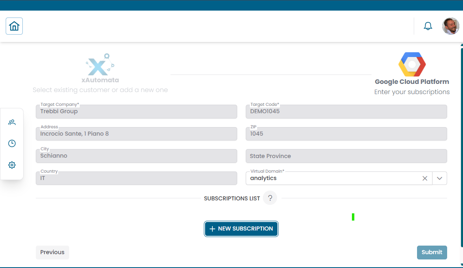Go back using the Previous button

52,252
